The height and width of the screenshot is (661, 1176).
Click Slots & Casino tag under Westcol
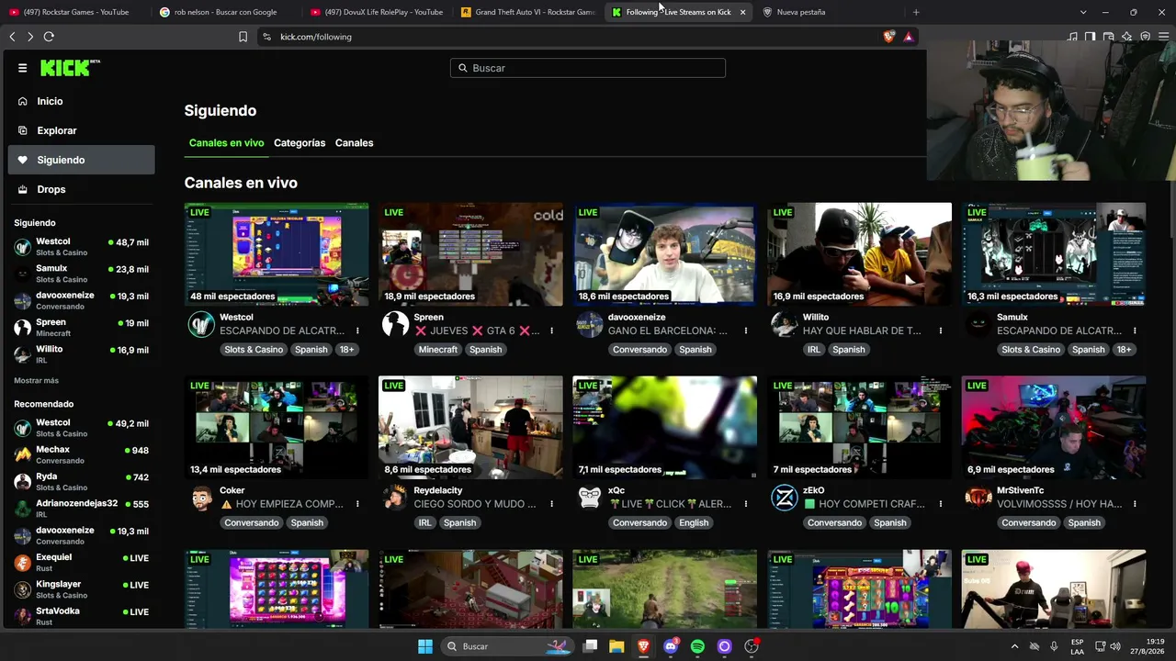[x=254, y=350]
